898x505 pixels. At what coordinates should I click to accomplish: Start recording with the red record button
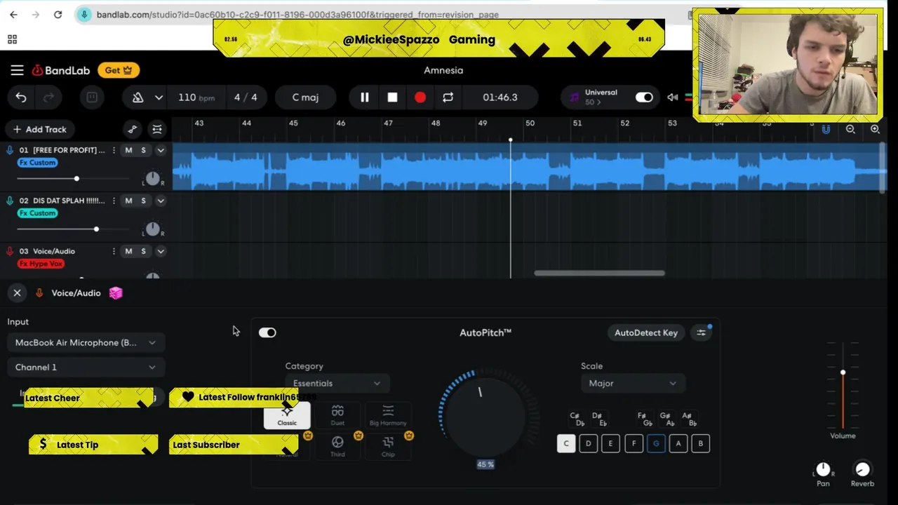click(x=420, y=97)
